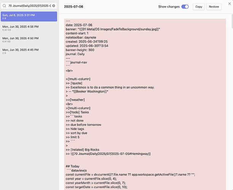Click the file path search field

[29, 6]
